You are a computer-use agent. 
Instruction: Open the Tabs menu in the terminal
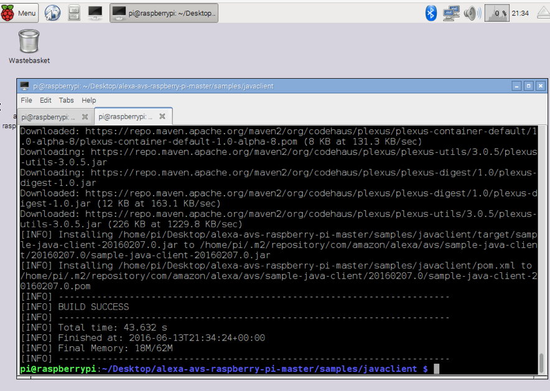(67, 100)
